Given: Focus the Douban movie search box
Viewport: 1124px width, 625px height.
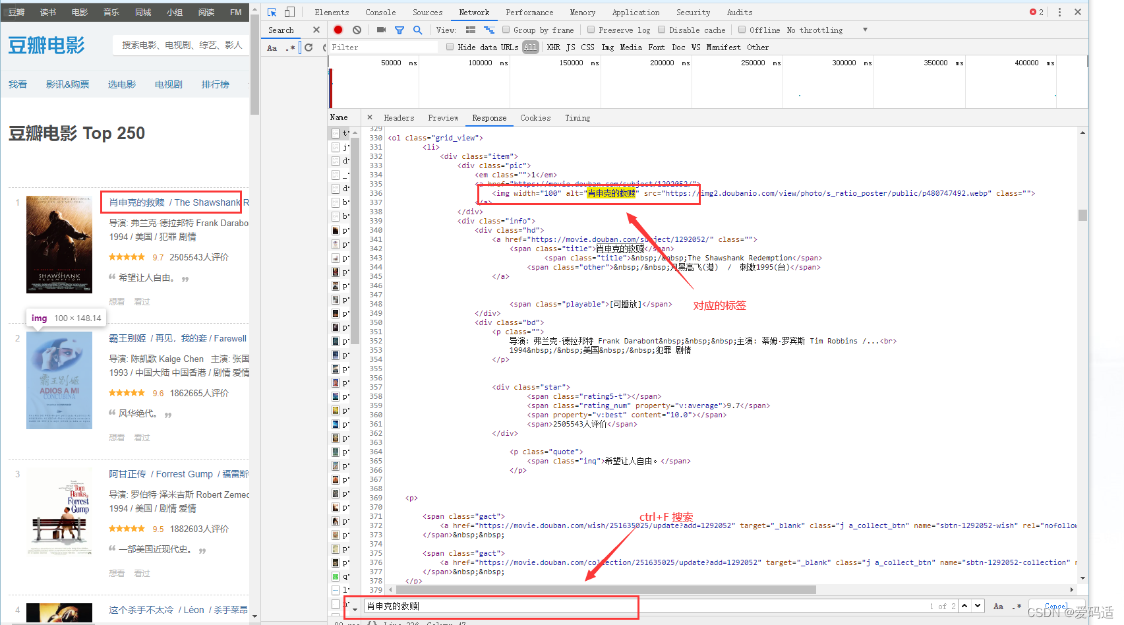Looking at the screenshot, I should point(181,45).
